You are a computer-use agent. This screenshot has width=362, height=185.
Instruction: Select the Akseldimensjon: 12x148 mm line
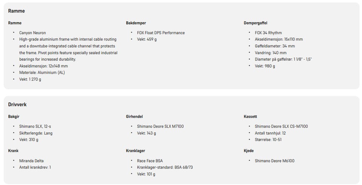click(43, 66)
